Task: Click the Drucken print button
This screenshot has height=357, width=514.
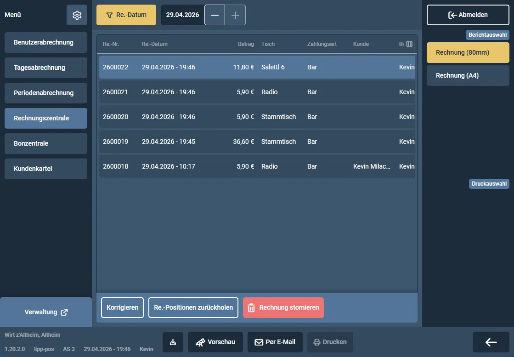Action: (330, 342)
